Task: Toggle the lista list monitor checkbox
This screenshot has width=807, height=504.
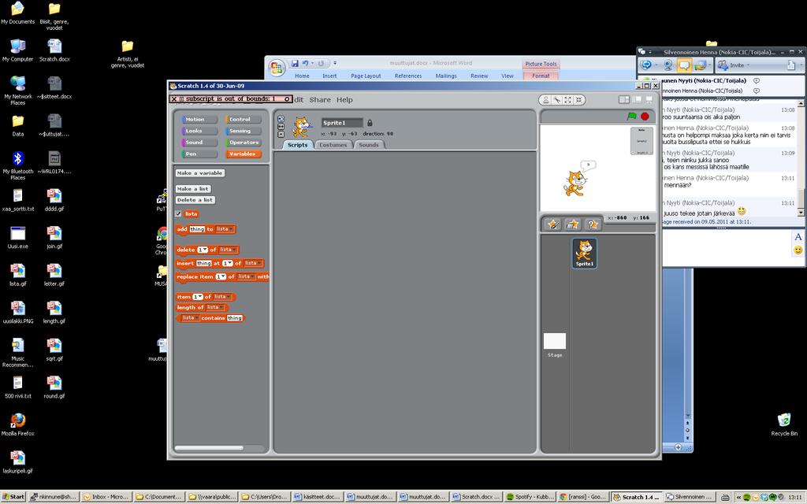Action: pyautogui.click(x=179, y=214)
